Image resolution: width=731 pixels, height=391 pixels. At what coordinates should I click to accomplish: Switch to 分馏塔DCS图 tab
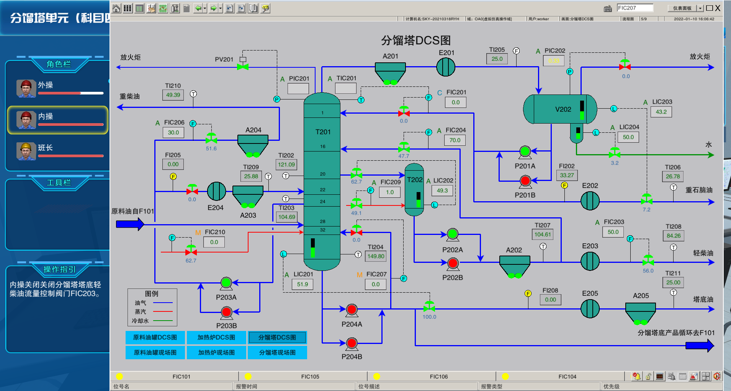point(277,337)
